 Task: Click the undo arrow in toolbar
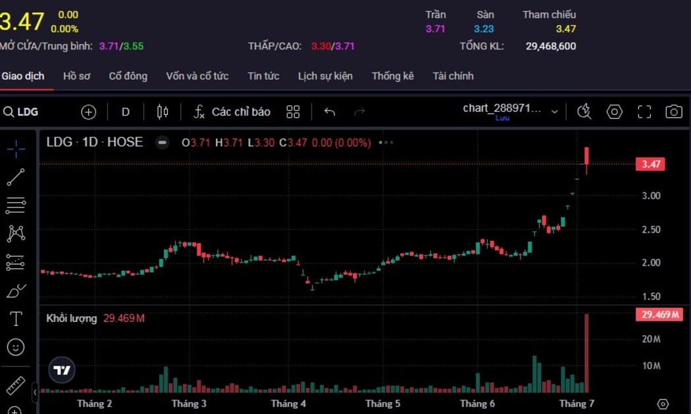pos(330,112)
